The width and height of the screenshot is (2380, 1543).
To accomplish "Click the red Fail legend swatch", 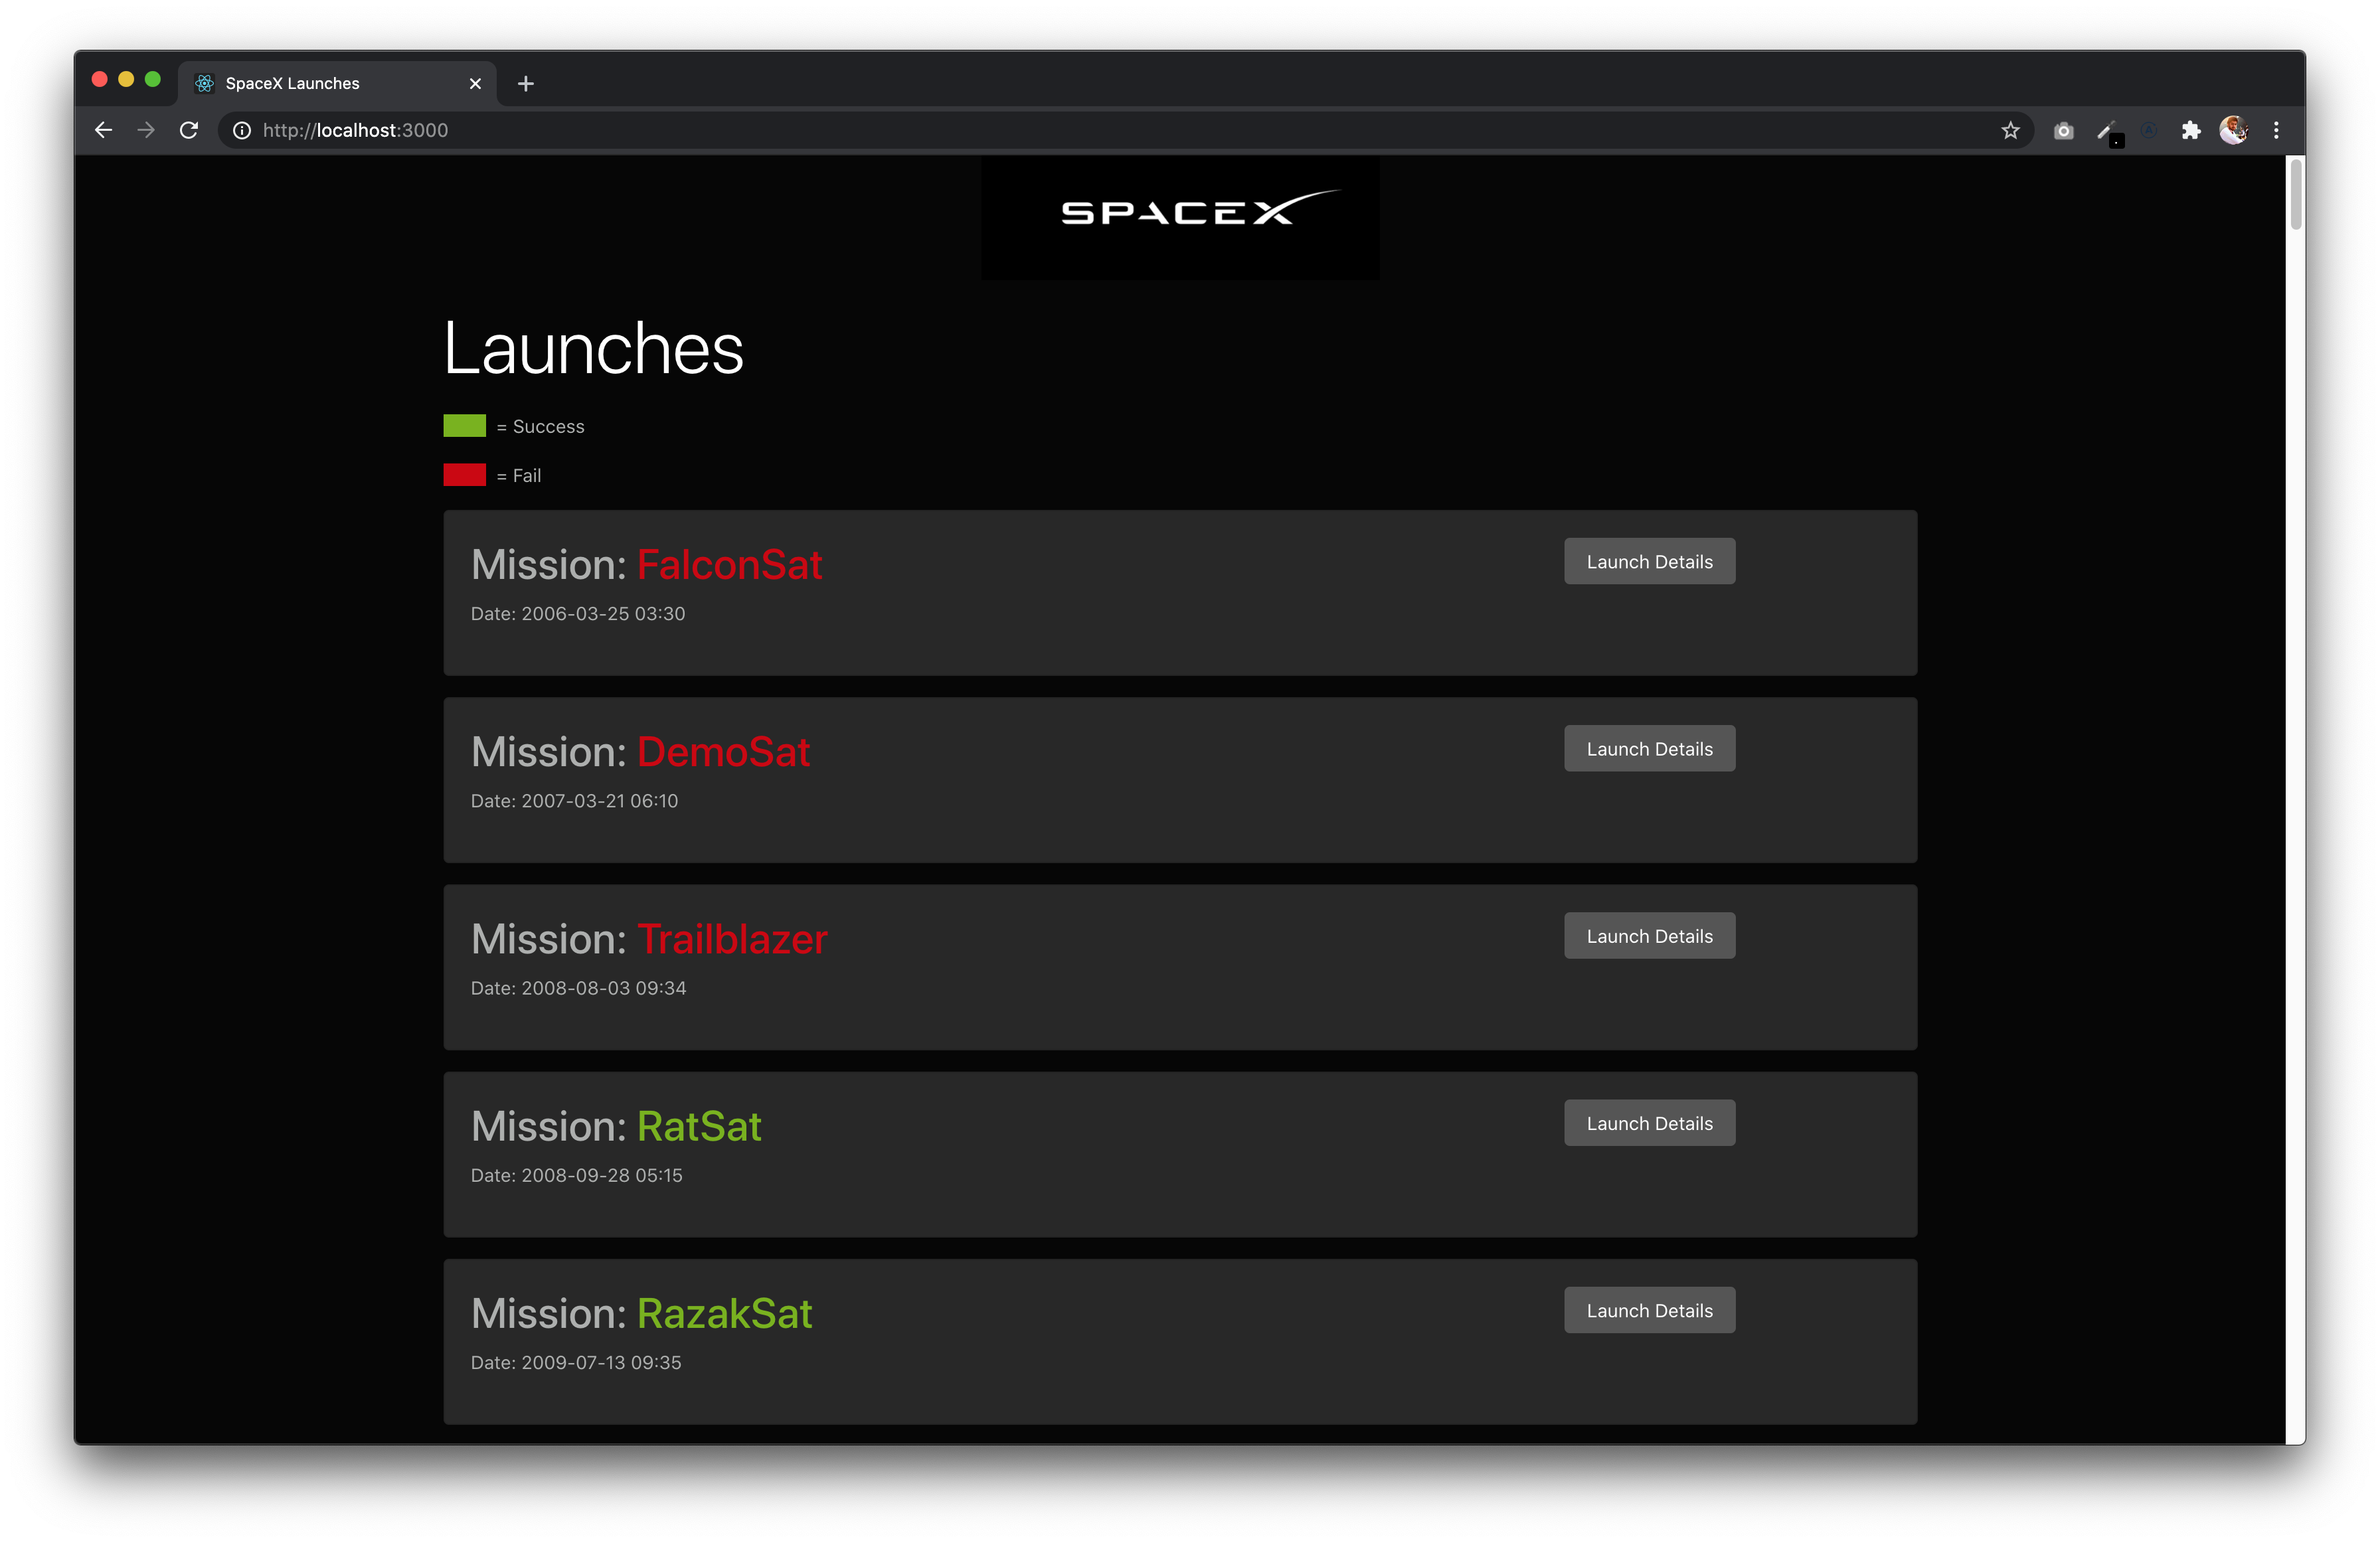I will [464, 474].
